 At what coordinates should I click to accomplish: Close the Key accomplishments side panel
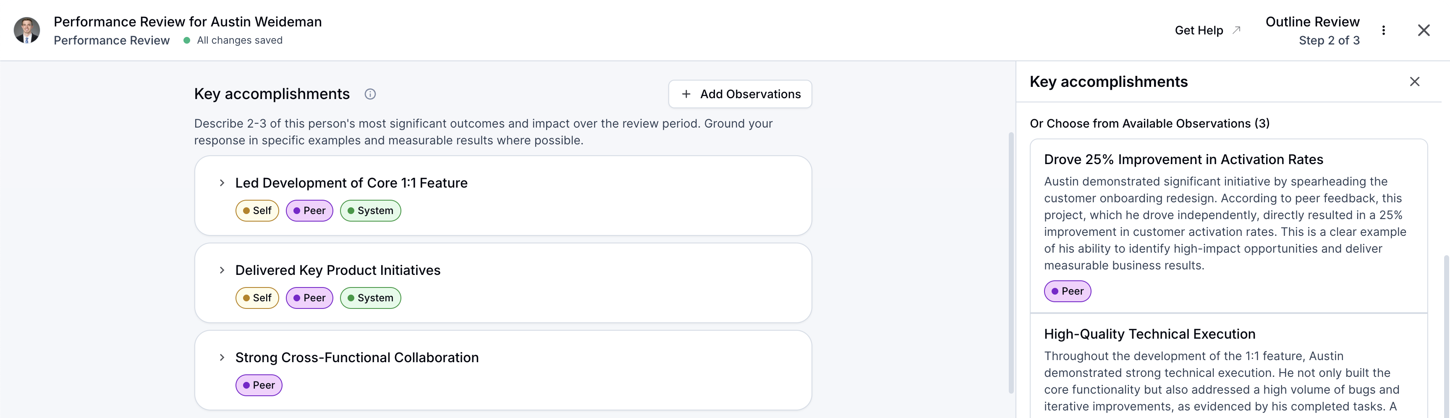click(1414, 81)
